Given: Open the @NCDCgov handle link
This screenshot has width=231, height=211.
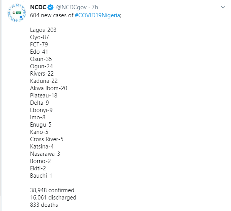Looking at the screenshot, I should (71, 7).
